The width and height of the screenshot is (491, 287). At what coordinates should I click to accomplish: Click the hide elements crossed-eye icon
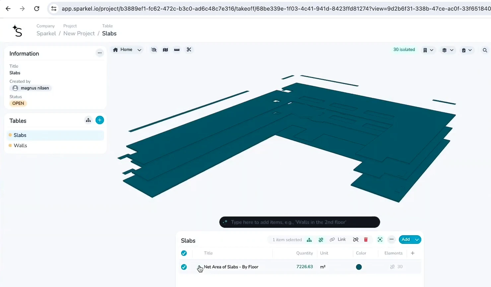[x=154, y=50]
